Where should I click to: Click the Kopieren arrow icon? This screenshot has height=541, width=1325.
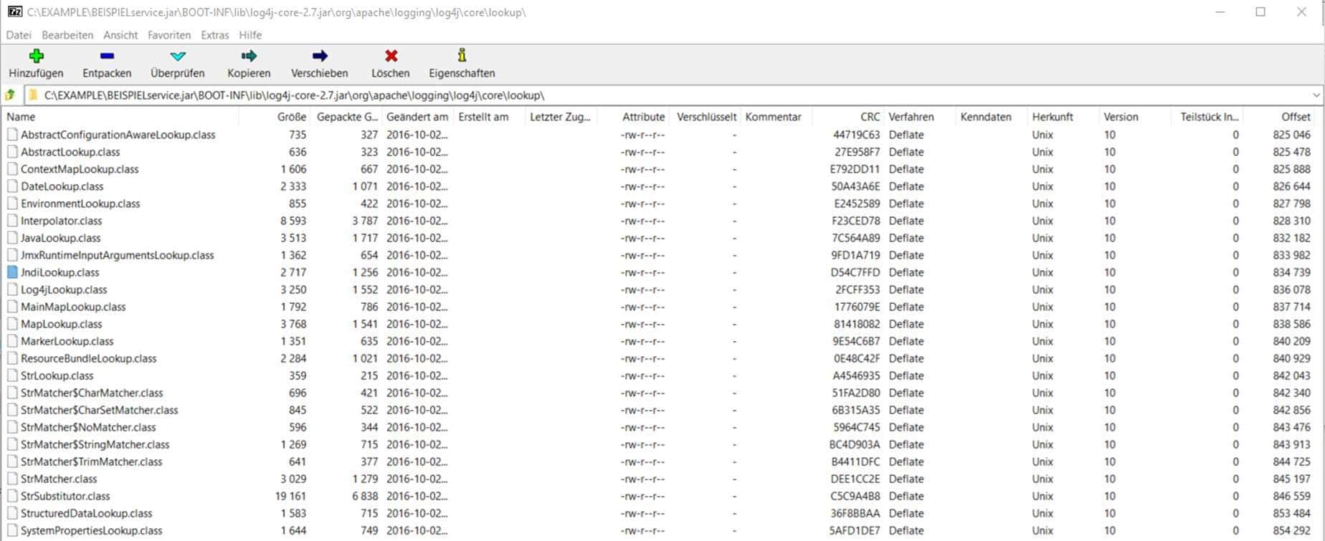[x=249, y=56]
